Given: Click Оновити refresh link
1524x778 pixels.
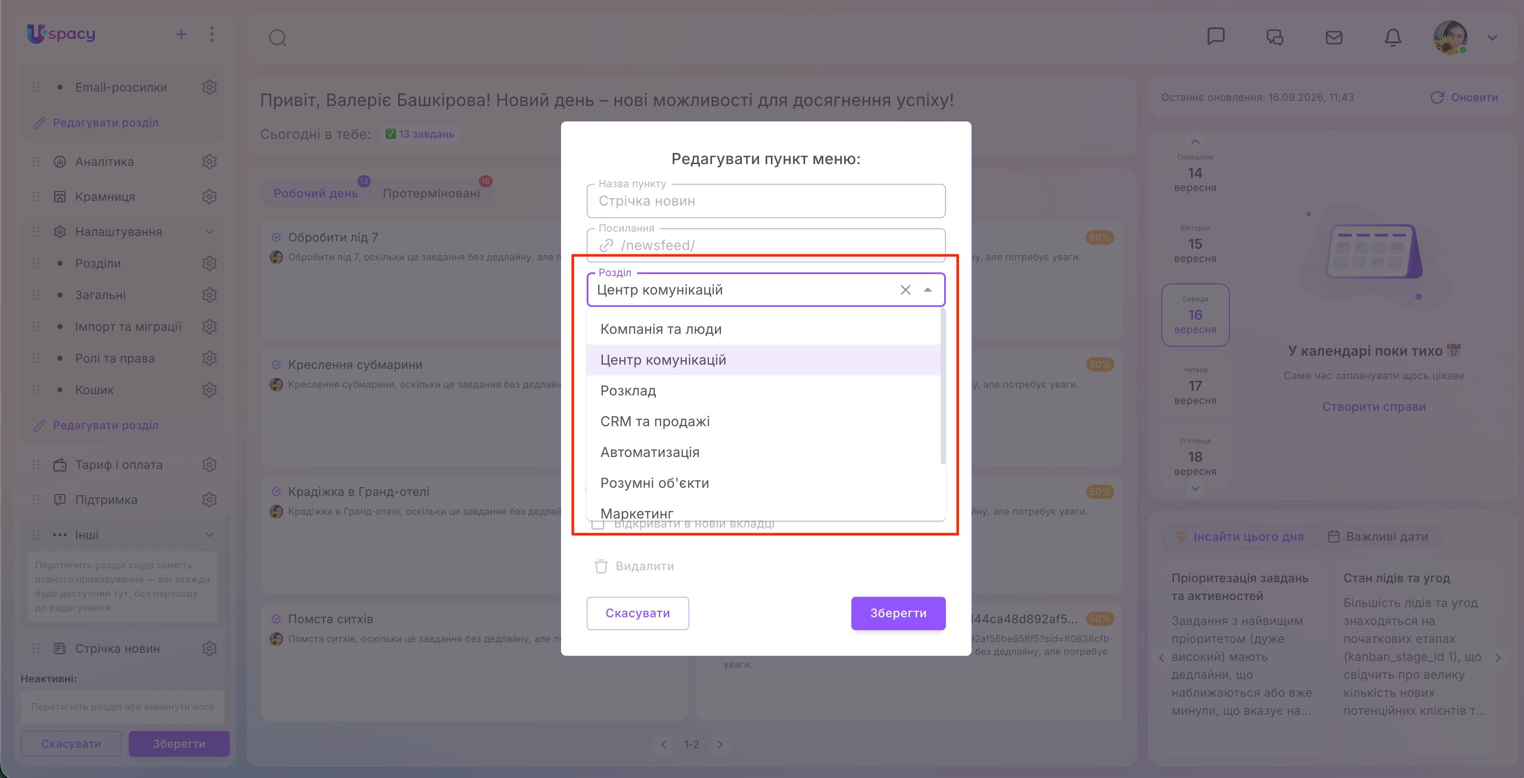Looking at the screenshot, I should click(1464, 97).
